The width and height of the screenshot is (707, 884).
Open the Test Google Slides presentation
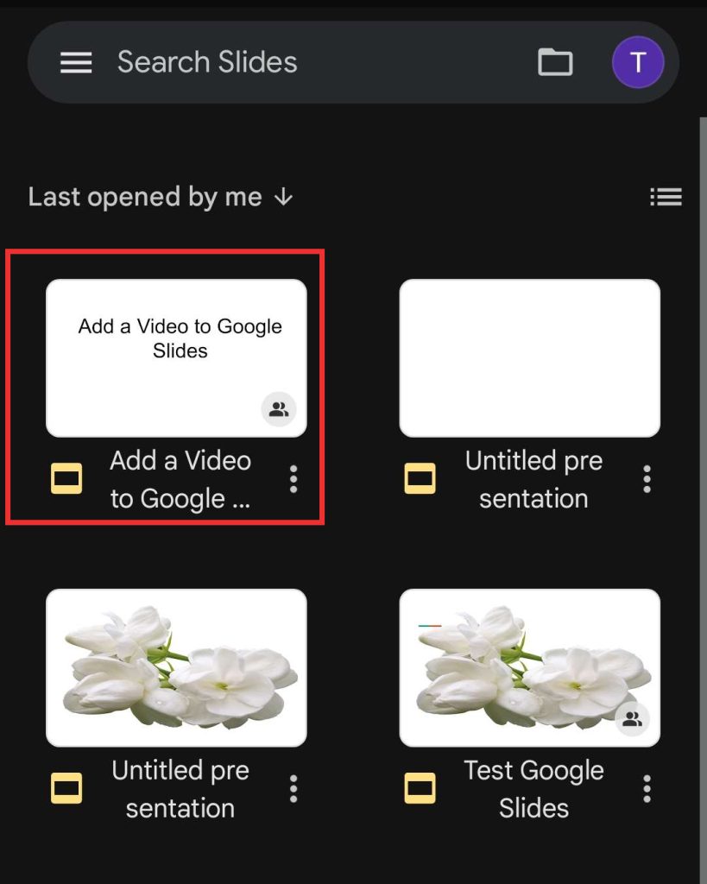(x=528, y=666)
